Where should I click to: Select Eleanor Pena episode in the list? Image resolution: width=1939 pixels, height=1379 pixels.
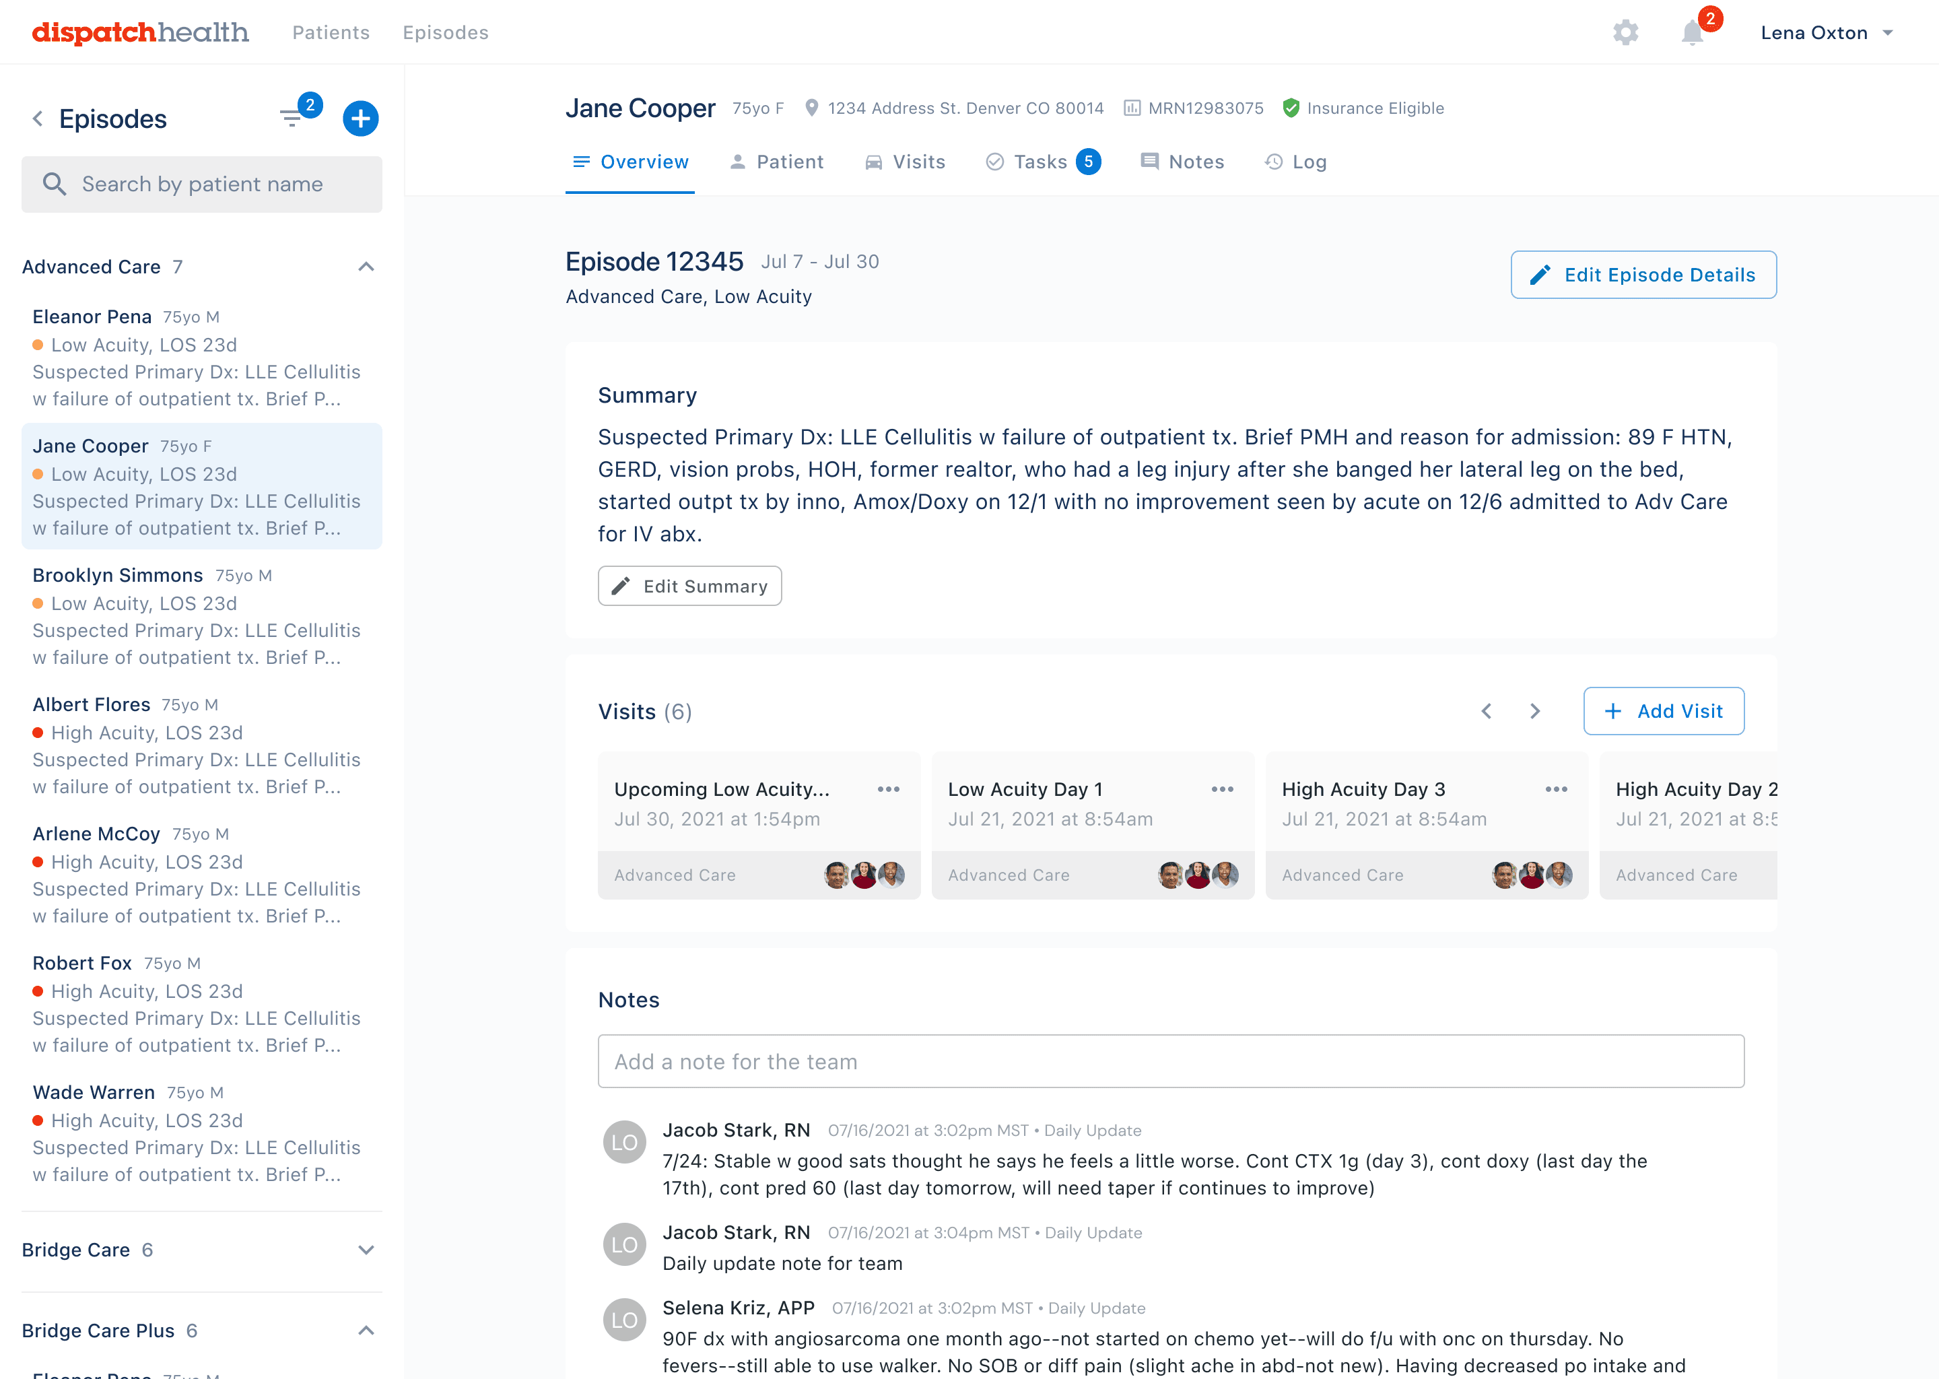(x=202, y=358)
